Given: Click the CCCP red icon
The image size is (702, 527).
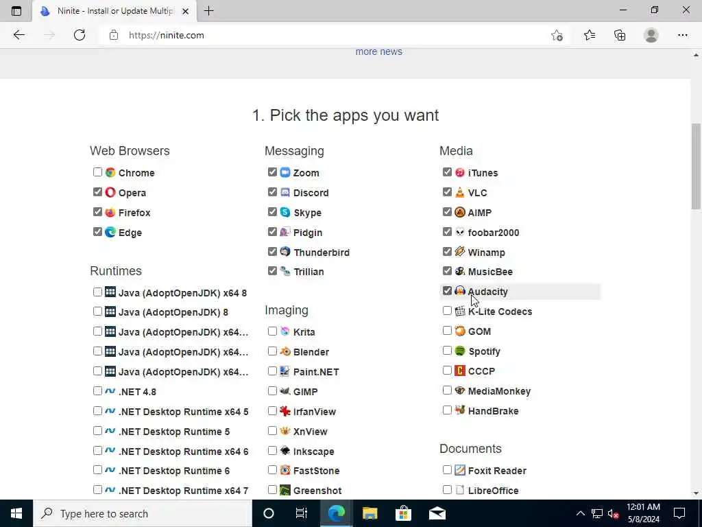Looking at the screenshot, I should coord(460,371).
